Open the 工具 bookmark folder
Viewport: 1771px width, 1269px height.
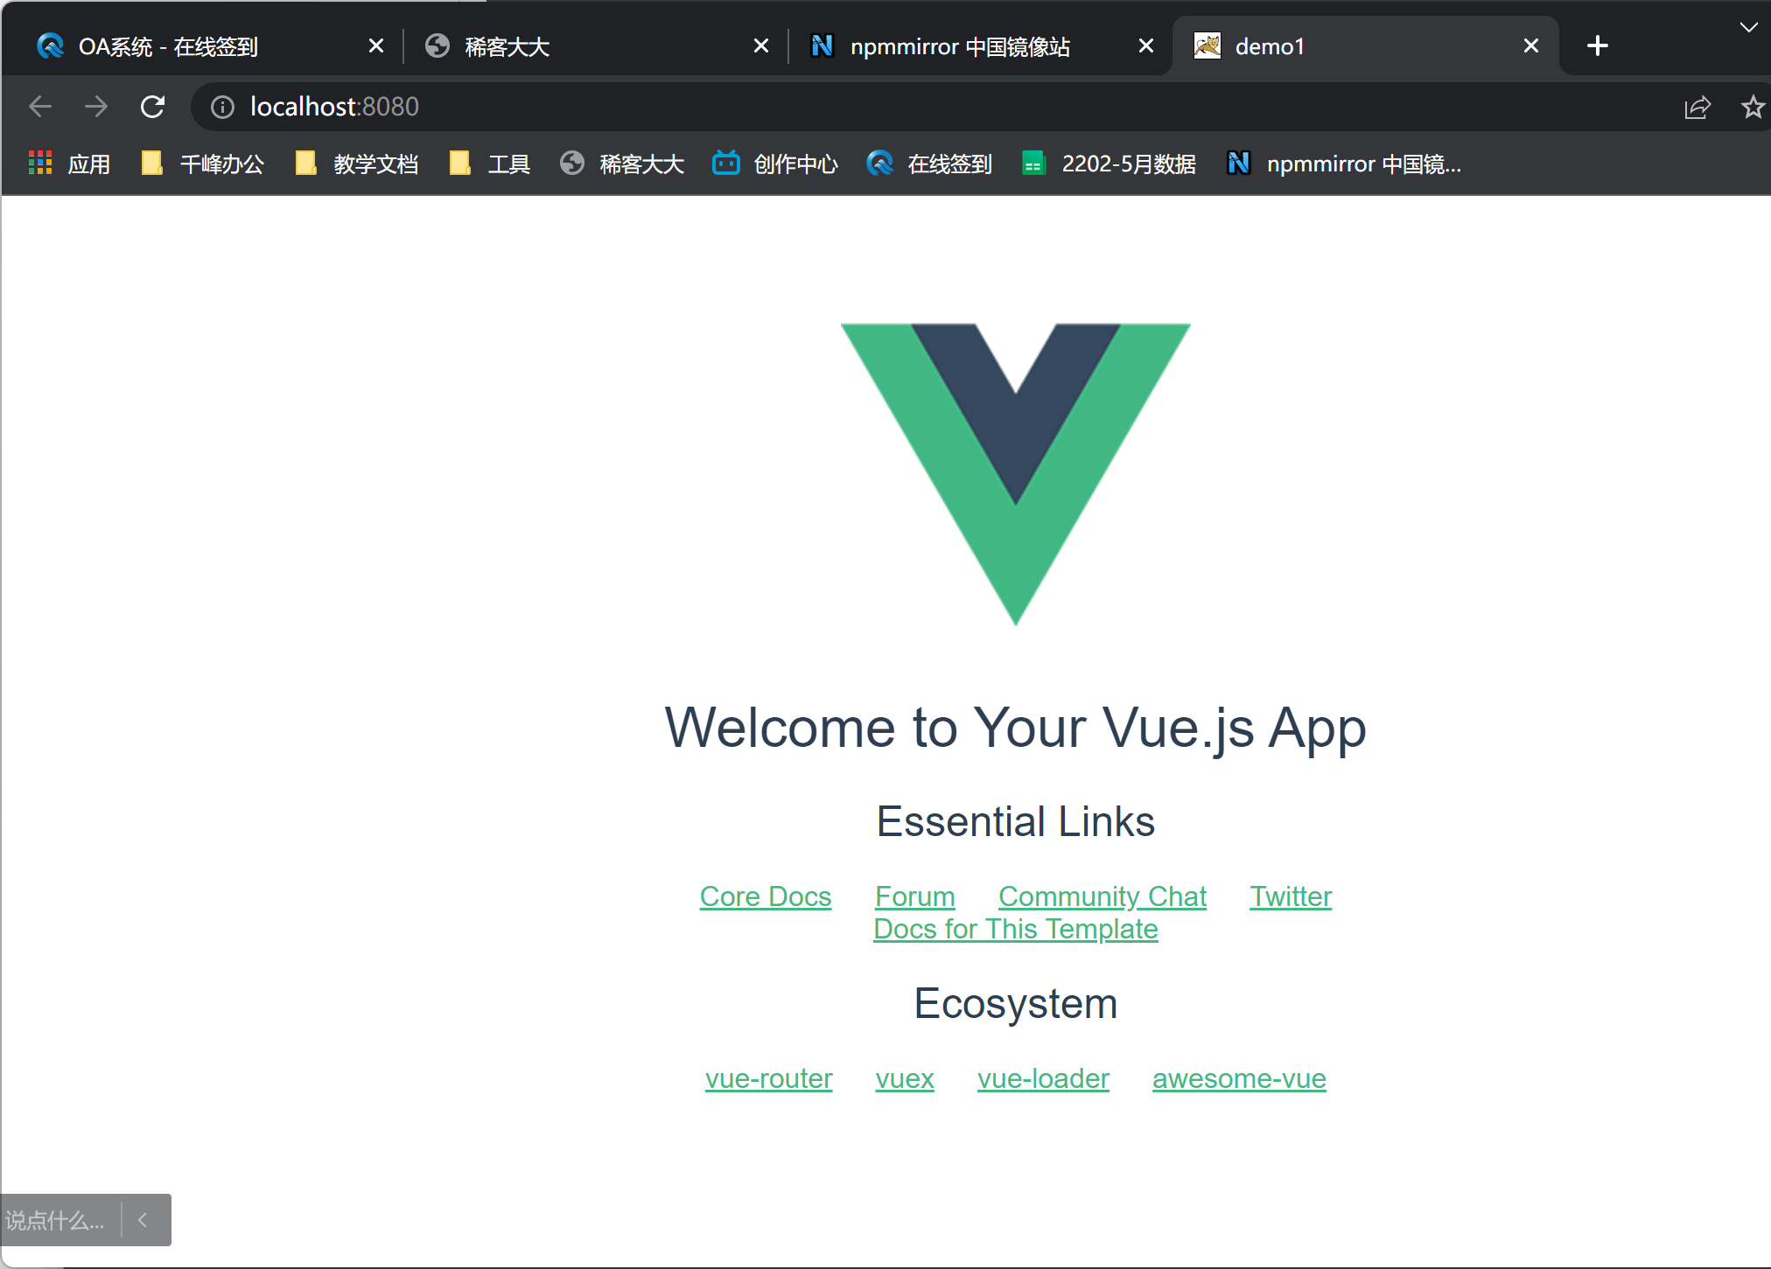489,164
